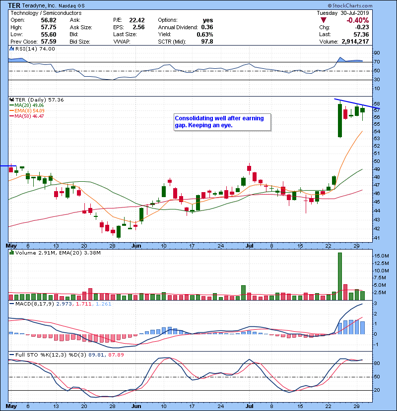Click the RSI indicator icon
Screen dimensions: 397x411
[x=11, y=49]
